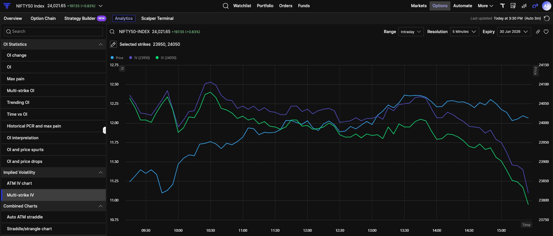Click the chart search magnifier beside NIFTY50-INDEX
The image size is (553, 236).
[x=112, y=32]
